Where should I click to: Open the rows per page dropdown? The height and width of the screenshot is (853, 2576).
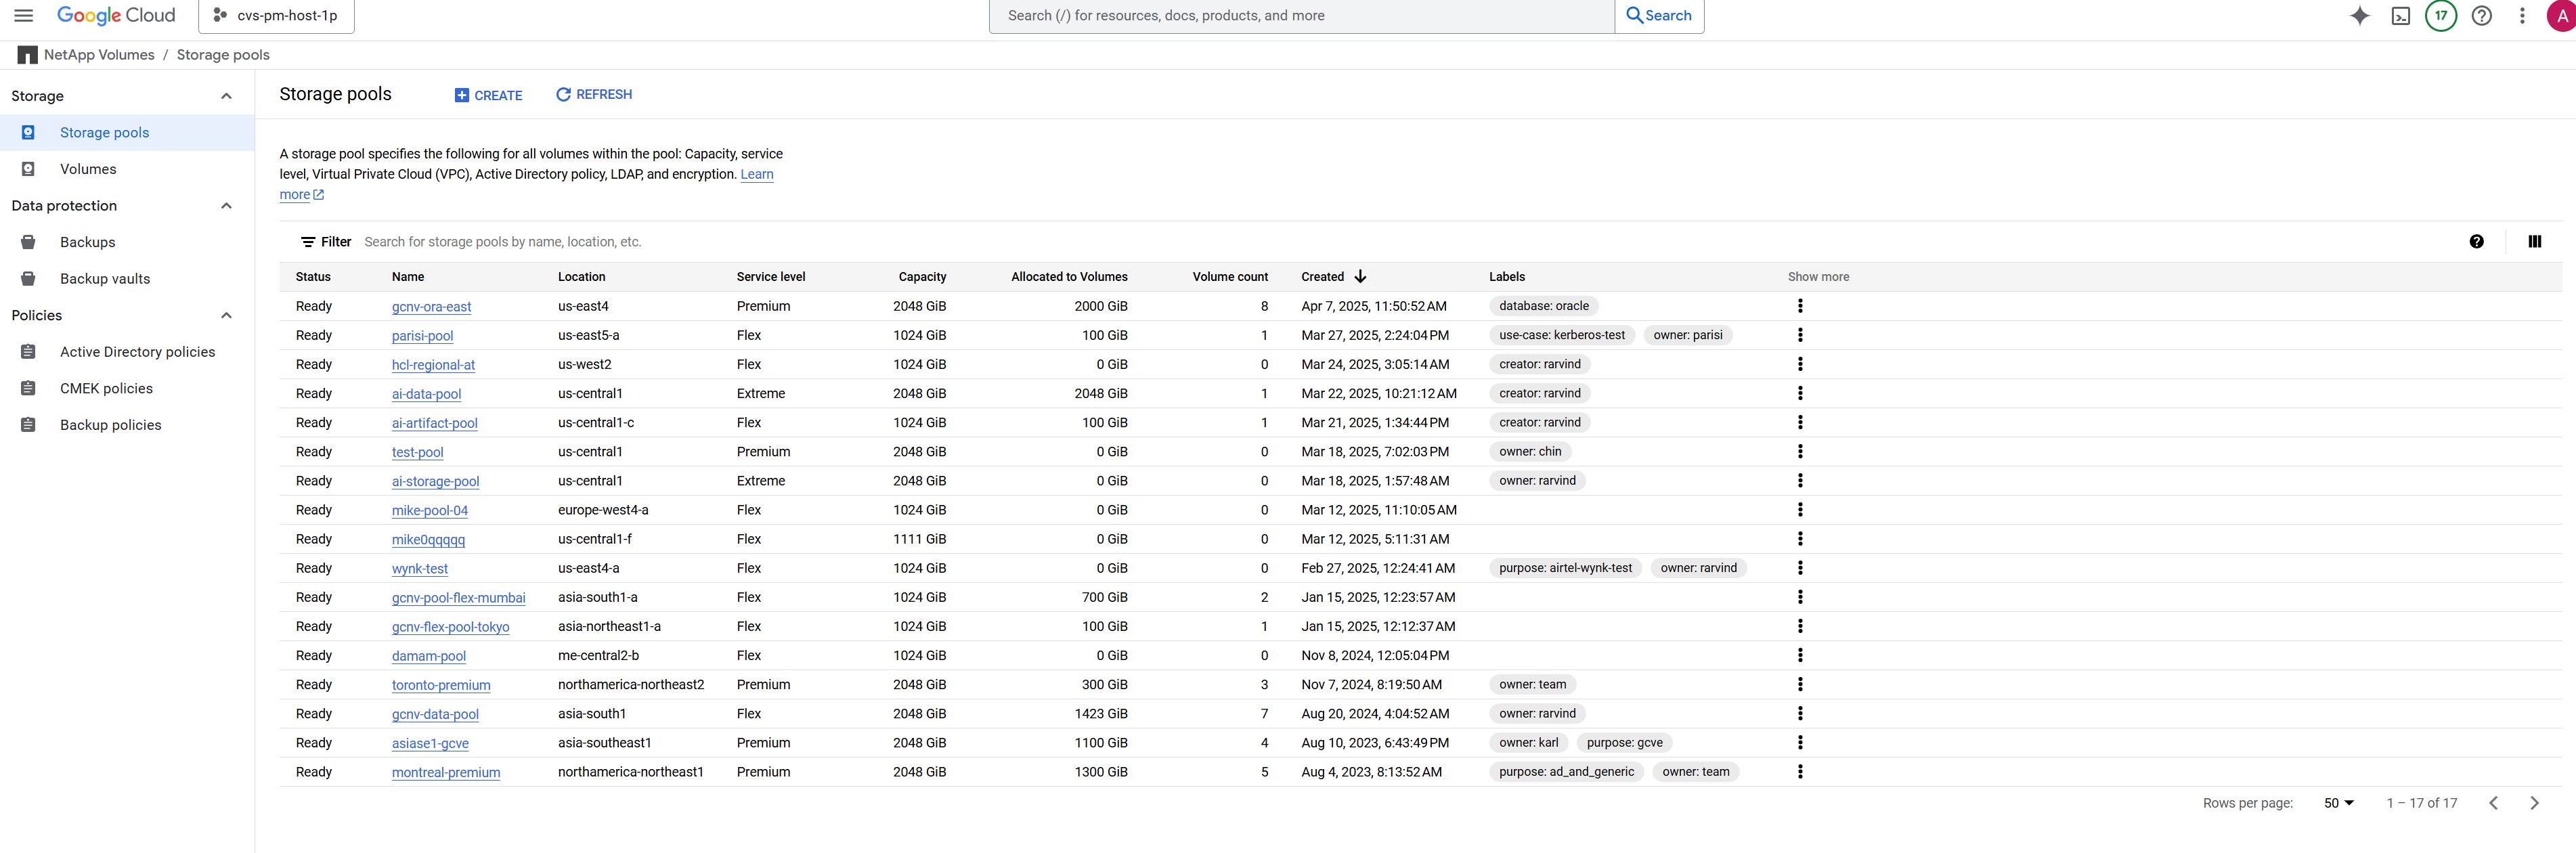2338,803
